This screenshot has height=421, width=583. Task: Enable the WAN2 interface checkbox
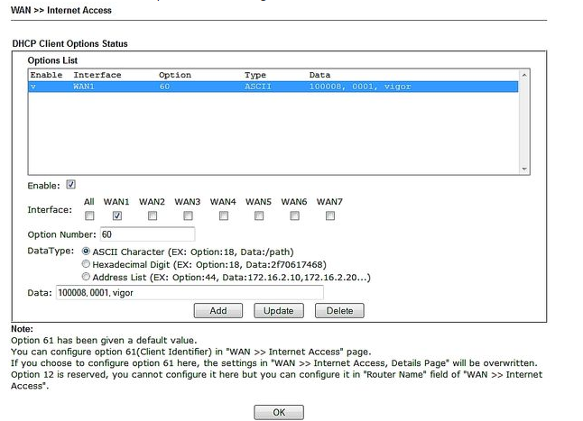153,216
